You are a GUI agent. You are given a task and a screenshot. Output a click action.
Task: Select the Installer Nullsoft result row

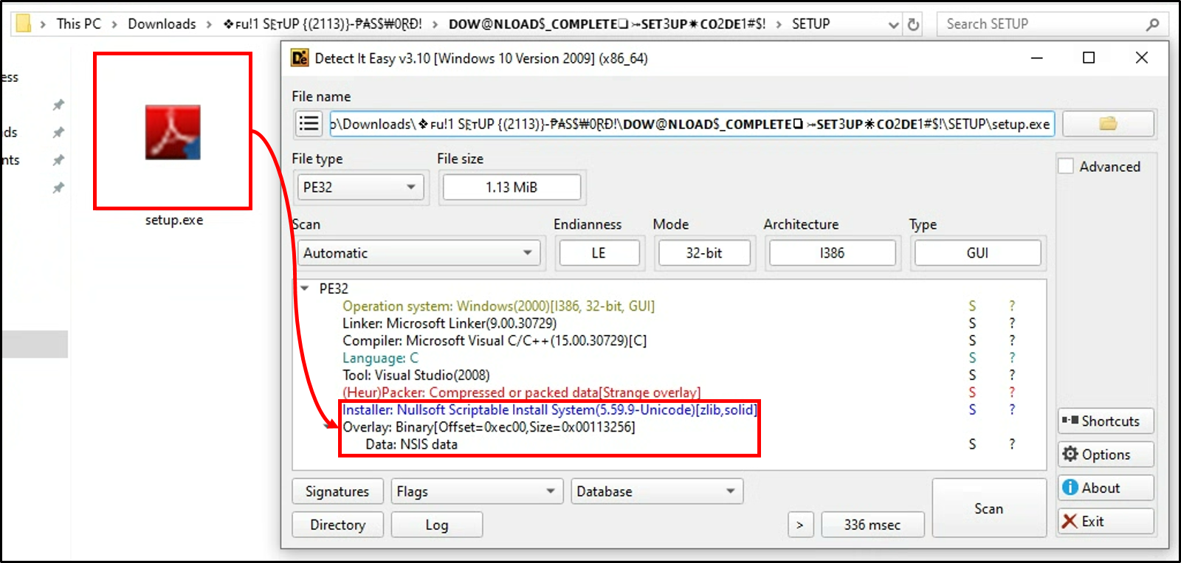[549, 410]
